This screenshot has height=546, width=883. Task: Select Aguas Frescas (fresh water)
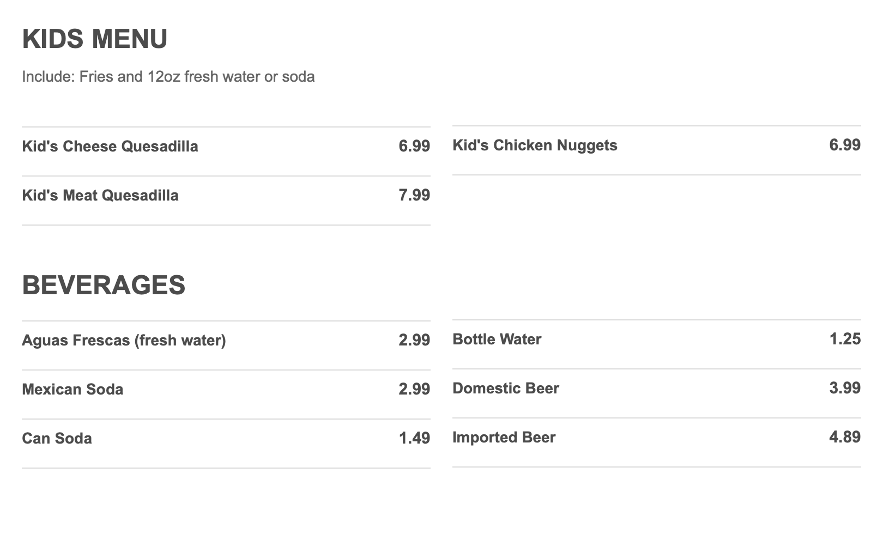click(124, 341)
